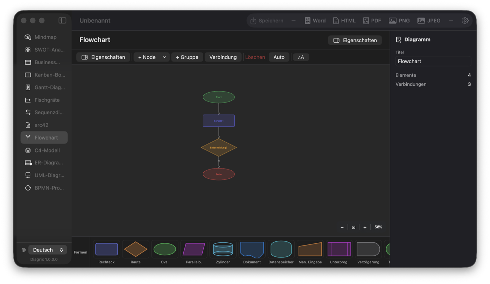Screen dimensions: 490x284
Task: Add a group with + Gruppe
Action: pyautogui.click(x=187, y=57)
